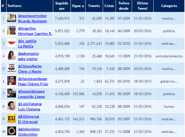Select the follower count 4,915,190
Screen dimensions: 185x137
pyautogui.click(x=62, y=56)
